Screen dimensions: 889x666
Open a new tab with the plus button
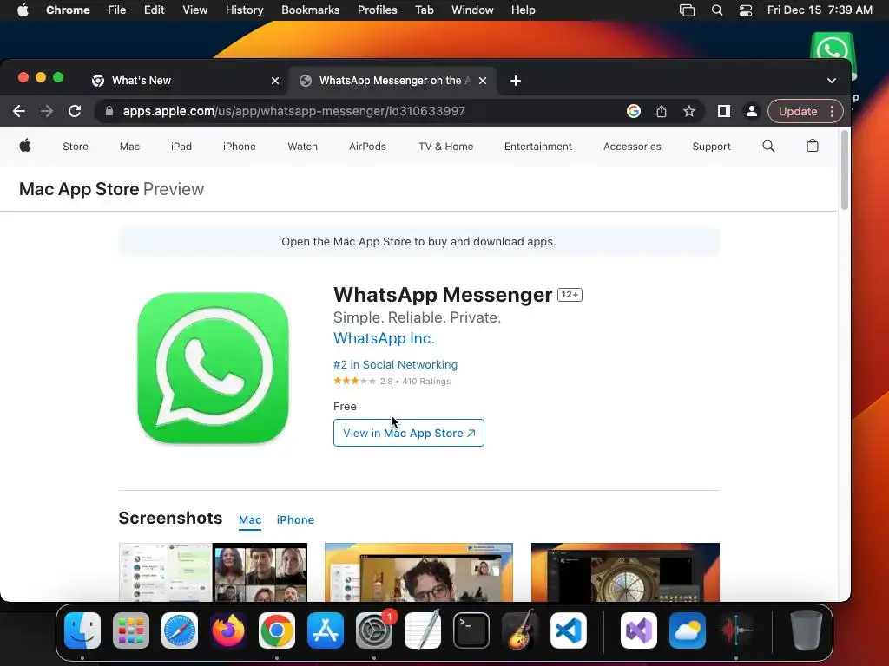516,81
